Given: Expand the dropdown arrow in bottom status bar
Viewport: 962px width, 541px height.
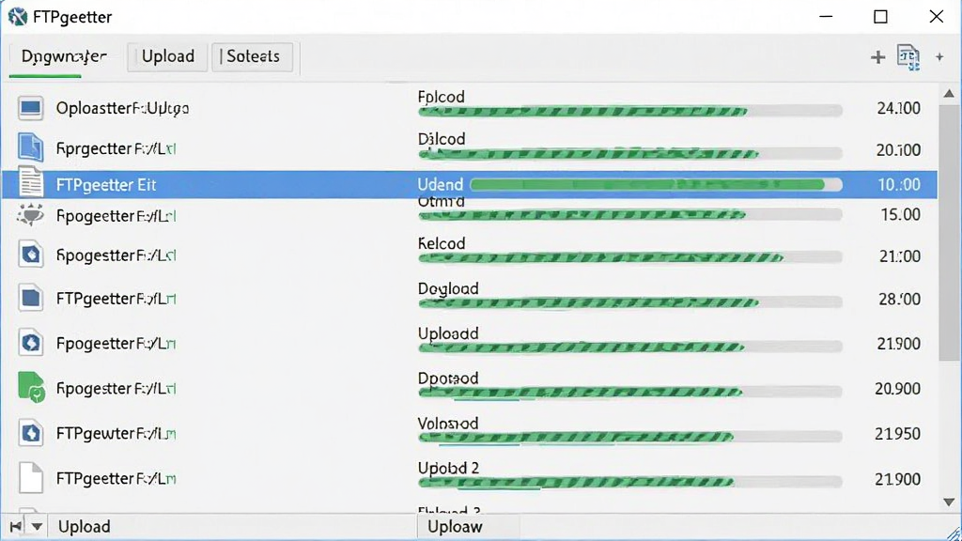Looking at the screenshot, I should click(37, 526).
